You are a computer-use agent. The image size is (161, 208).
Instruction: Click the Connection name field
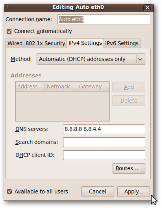[104, 20]
